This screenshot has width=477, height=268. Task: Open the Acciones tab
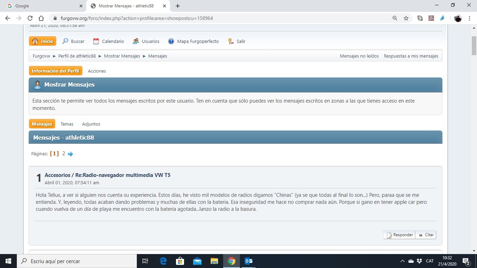(x=97, y=71)
